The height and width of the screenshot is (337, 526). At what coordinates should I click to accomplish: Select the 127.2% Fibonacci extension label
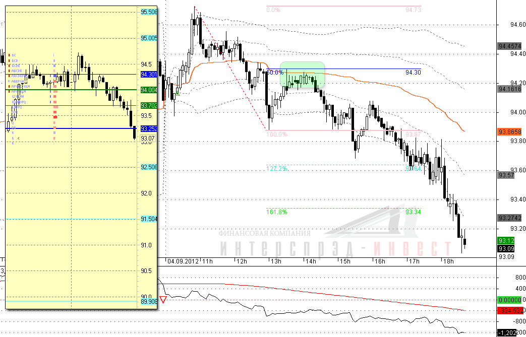coord(277,169)
